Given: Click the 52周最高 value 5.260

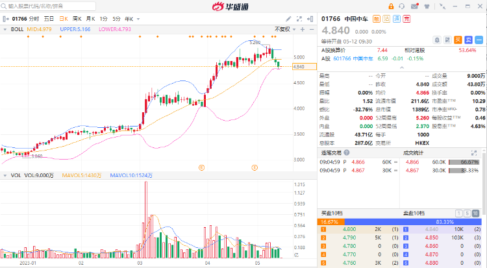Looking at the screenshot, I should [x=423, y=118].
